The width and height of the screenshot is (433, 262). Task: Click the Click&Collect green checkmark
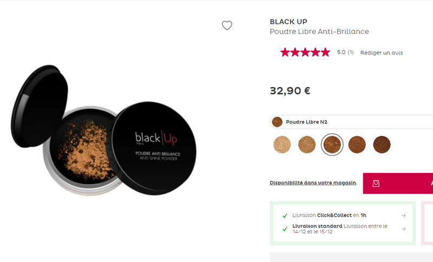coord(285,216)
